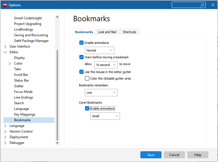Screen dimensions: 218x162
Task: Open the Language page under Editor
Action: click(x=21, y=109)
